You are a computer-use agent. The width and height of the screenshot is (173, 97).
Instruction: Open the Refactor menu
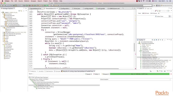(x=27, y=1)
